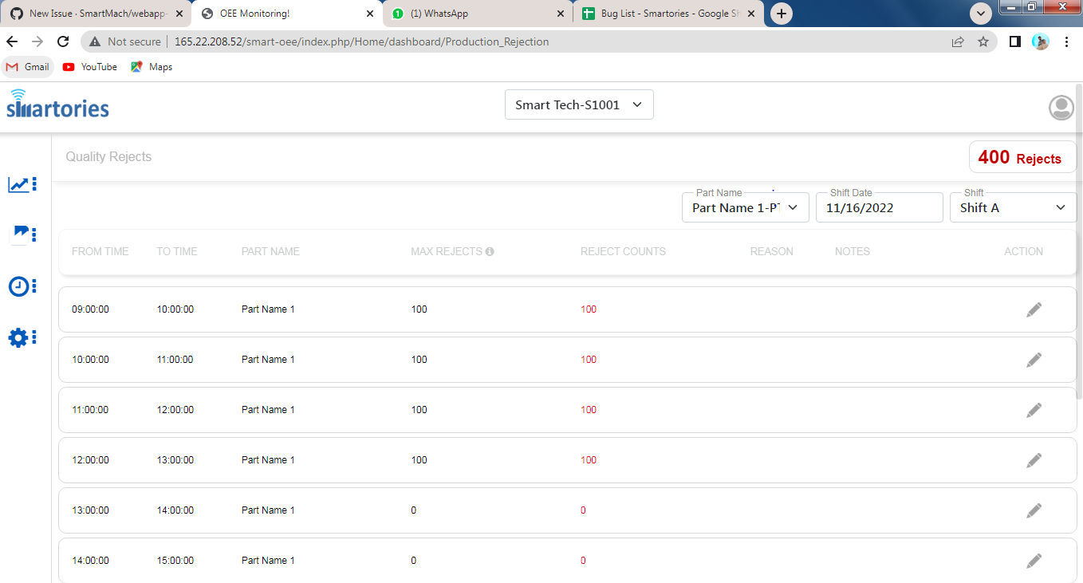Click reject count 100 in 09:00:00 row
The image size is (1083, 583).
[x=589, y=309]
